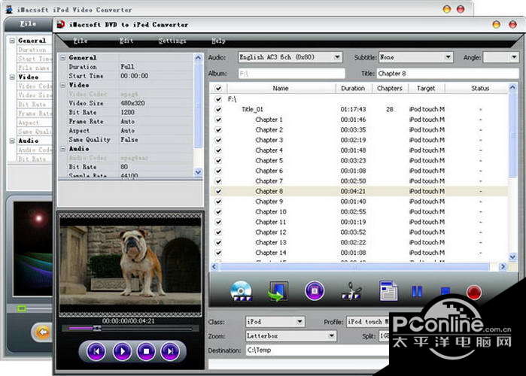Open the Settings menu
526x376 pixels.
click(x=172, y=41)
